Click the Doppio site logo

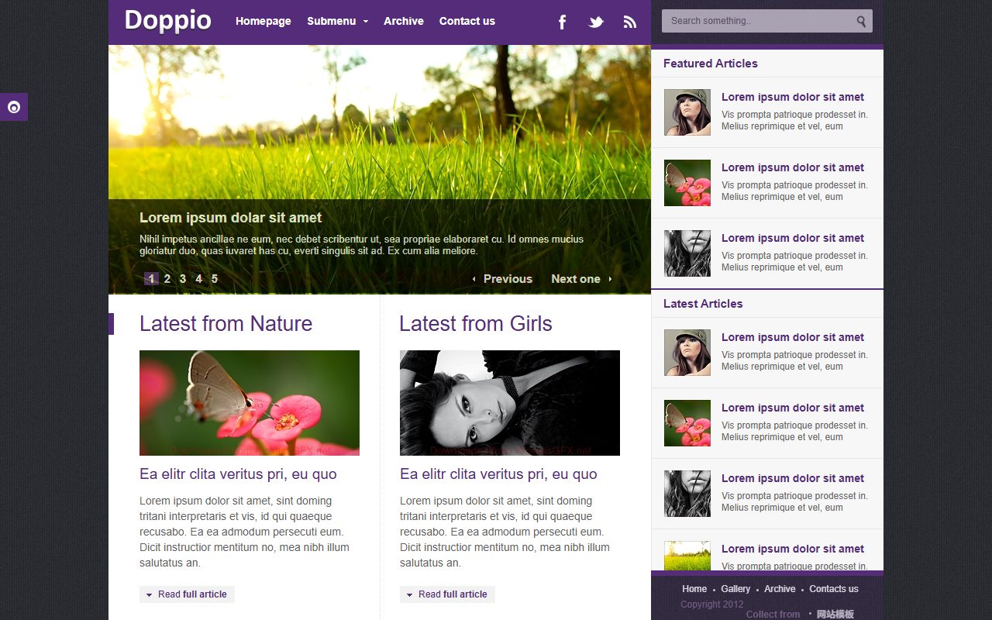(x=167, y=20)
